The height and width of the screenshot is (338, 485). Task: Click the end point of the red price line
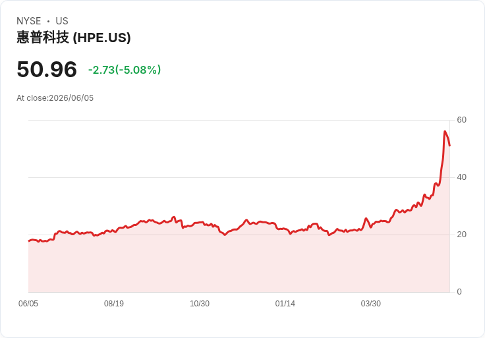click(x=449, y=146)
